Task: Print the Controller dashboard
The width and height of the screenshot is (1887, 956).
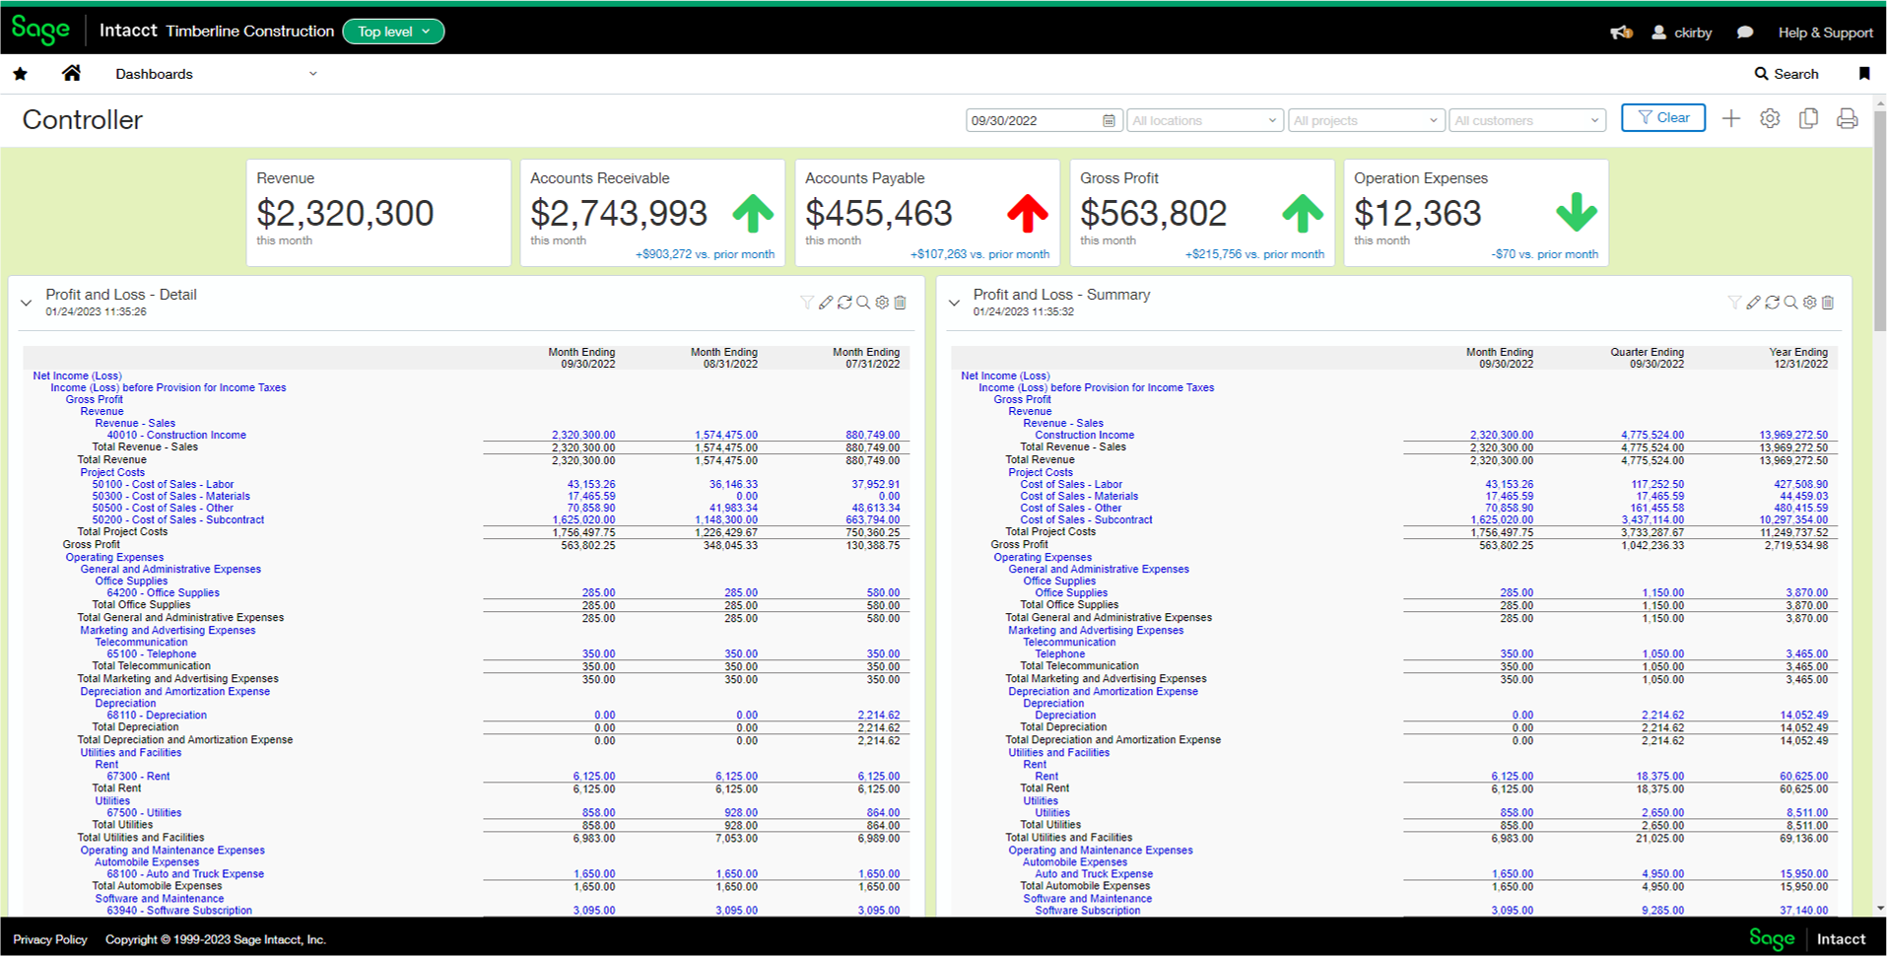Action: tap(1847, 118)
